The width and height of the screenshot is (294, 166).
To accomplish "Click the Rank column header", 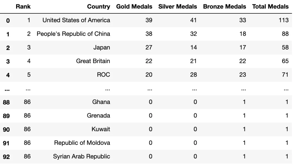I will (x=23, y=7).
